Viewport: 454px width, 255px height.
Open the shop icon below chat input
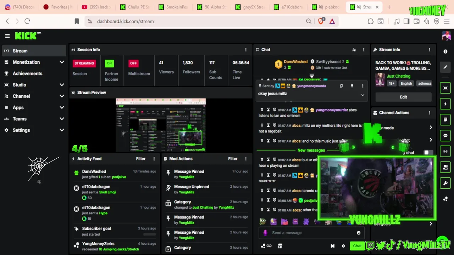280,246
